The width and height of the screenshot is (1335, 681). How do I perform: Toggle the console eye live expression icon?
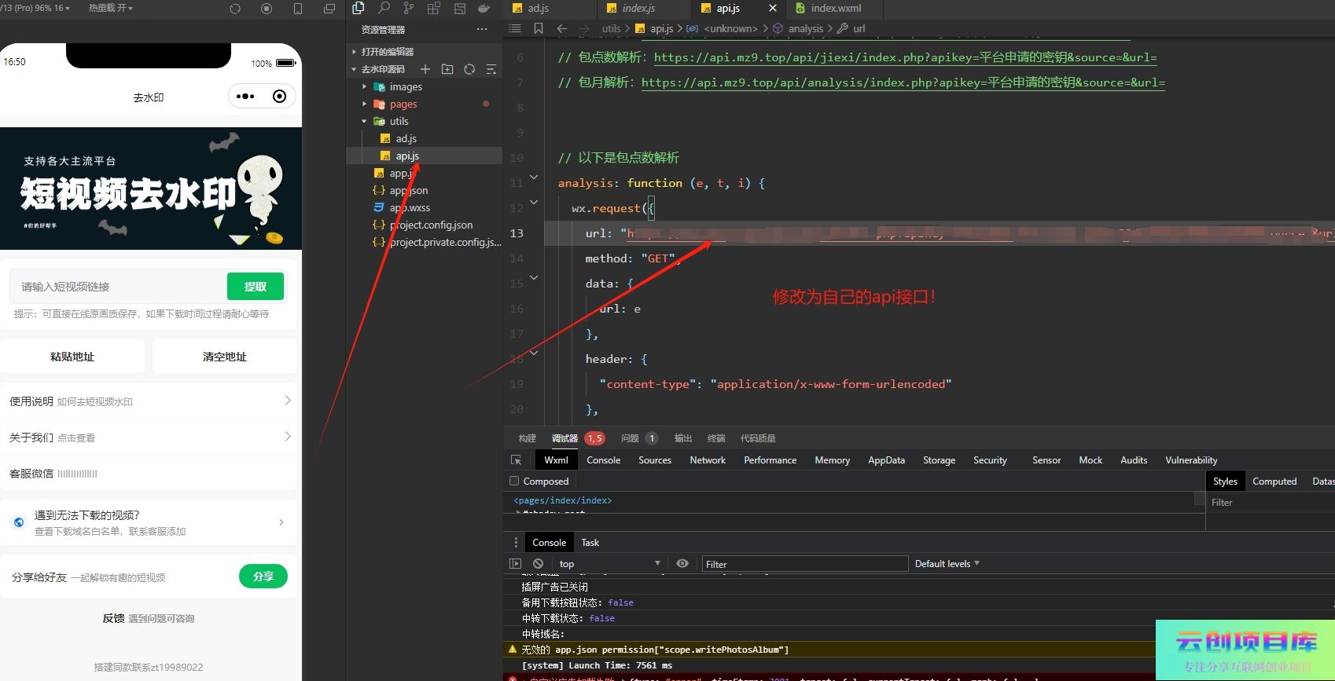pyautogui.click(x=682, y=564)
